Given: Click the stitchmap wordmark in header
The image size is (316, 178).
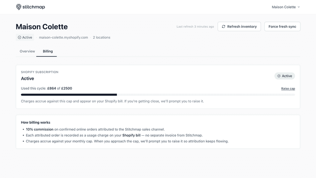Looking at the screenshot, I should [34, 7].
